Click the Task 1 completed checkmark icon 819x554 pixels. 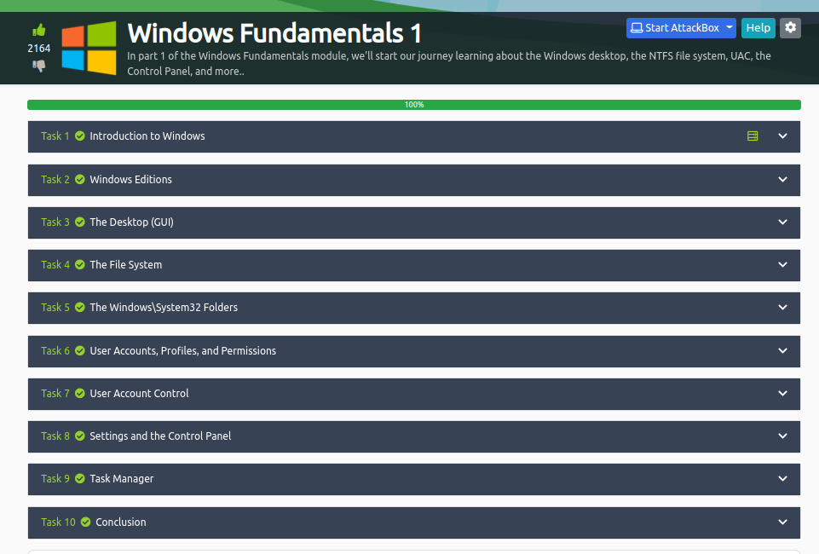80,136
